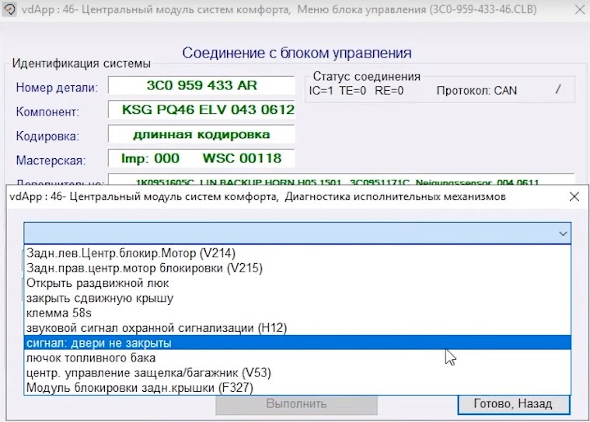This screenshot has width=590, height=422.
Task: Click the Готово, Назад button
Action: (x=513, y=404)
